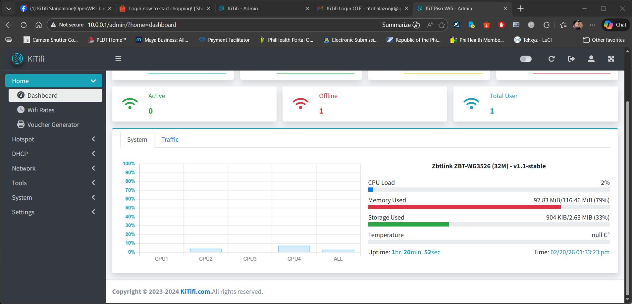
Task: Toggle fullscreen with the expand icon
Action: 611,59
